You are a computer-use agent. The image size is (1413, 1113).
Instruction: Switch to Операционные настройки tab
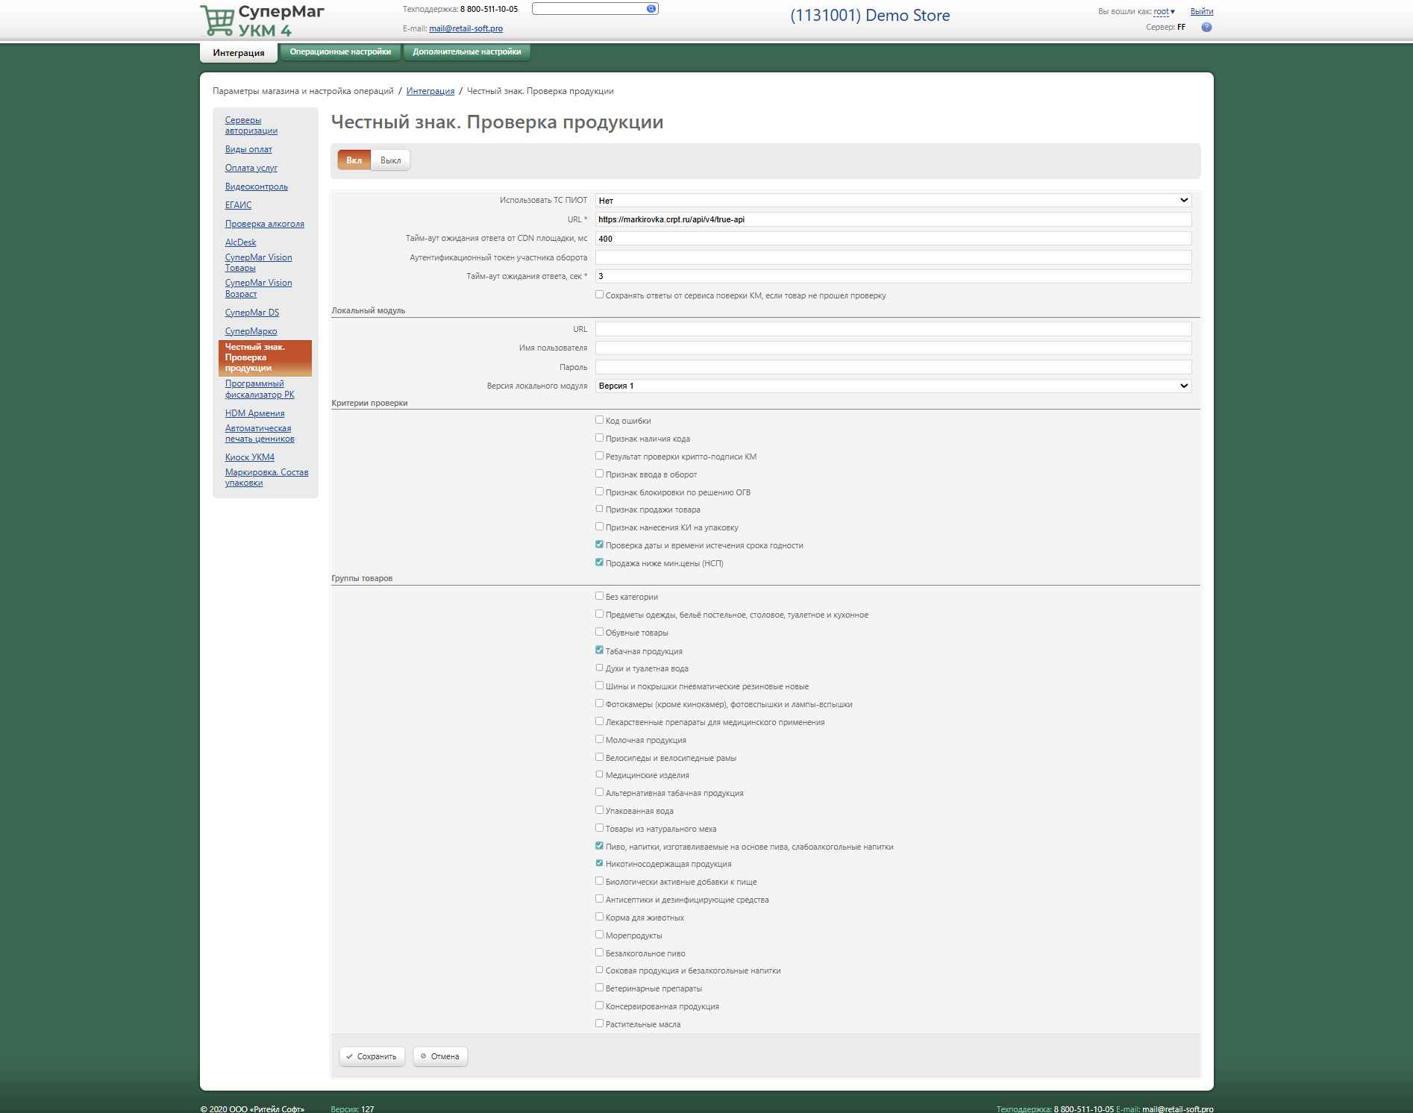(340, 52)
